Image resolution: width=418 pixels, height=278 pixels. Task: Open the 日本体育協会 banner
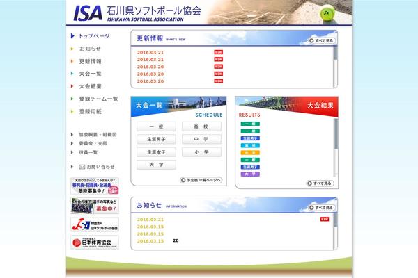tap(95, 243)
